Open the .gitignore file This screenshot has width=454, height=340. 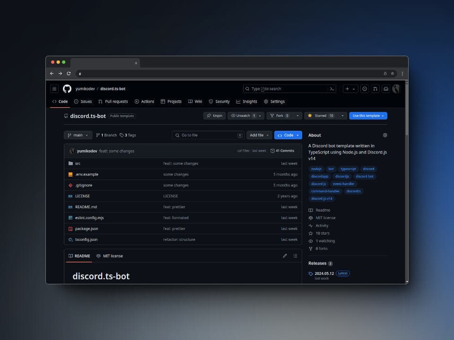point(84,185)
